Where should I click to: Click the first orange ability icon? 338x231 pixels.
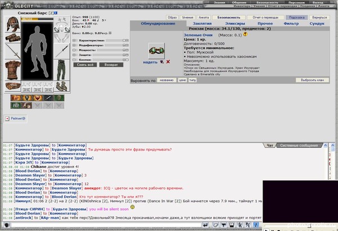coord(16,98)
